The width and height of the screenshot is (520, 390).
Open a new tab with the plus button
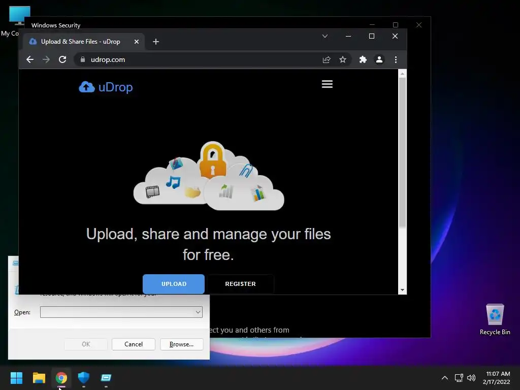pos(156,42)
